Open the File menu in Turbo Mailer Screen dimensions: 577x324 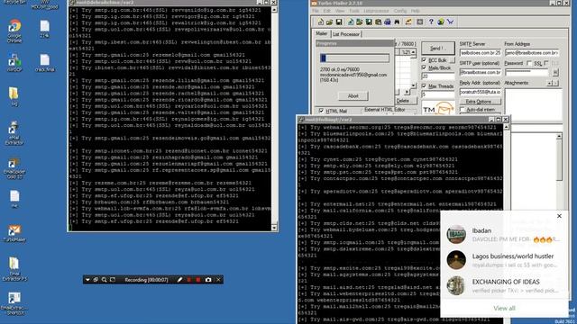(x=316, y=11)
